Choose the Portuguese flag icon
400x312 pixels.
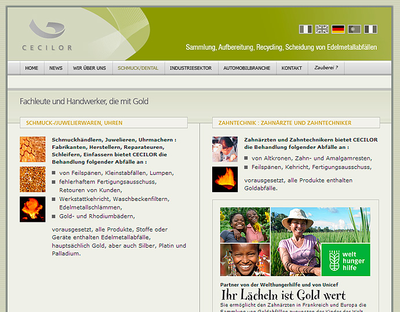[x=354, y=29]
